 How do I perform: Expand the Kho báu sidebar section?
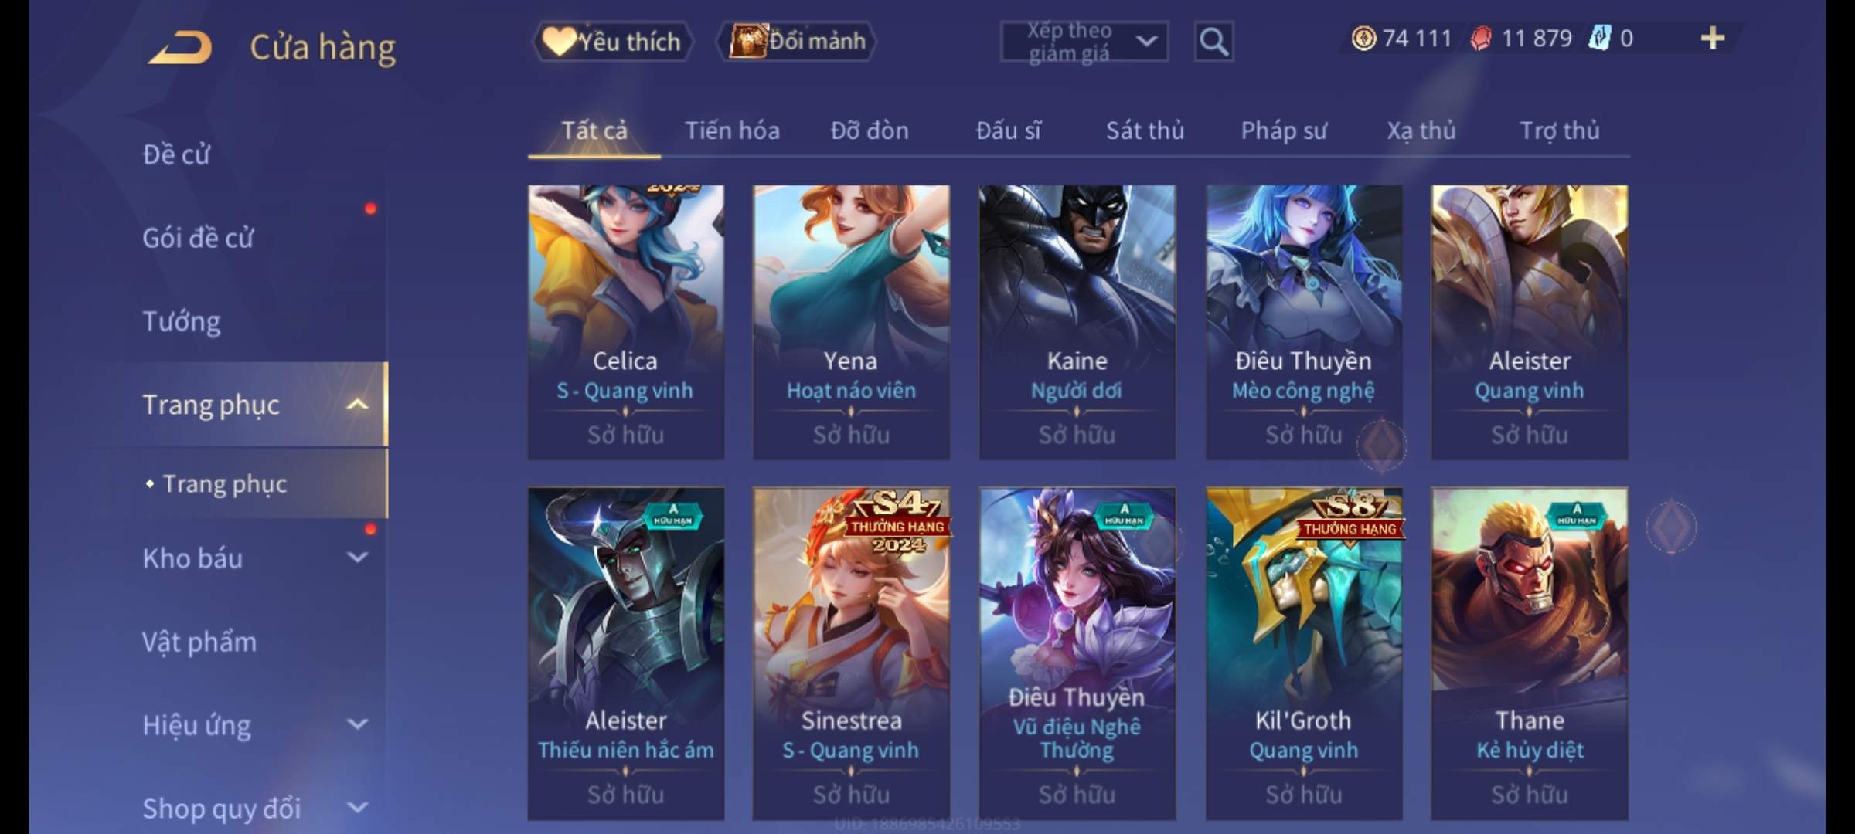[x=357, y=557]
